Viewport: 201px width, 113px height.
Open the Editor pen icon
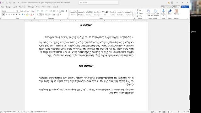point(170,11)
